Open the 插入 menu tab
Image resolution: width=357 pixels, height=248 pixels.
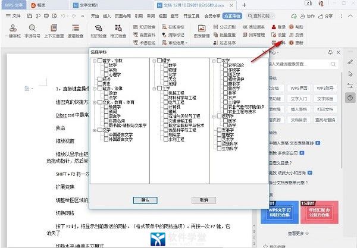click(106, 17)
